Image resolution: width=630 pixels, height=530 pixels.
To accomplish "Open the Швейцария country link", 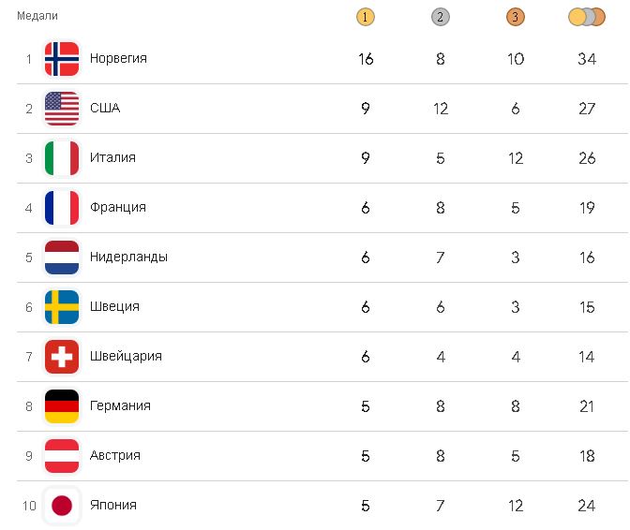I will point(126,356).
